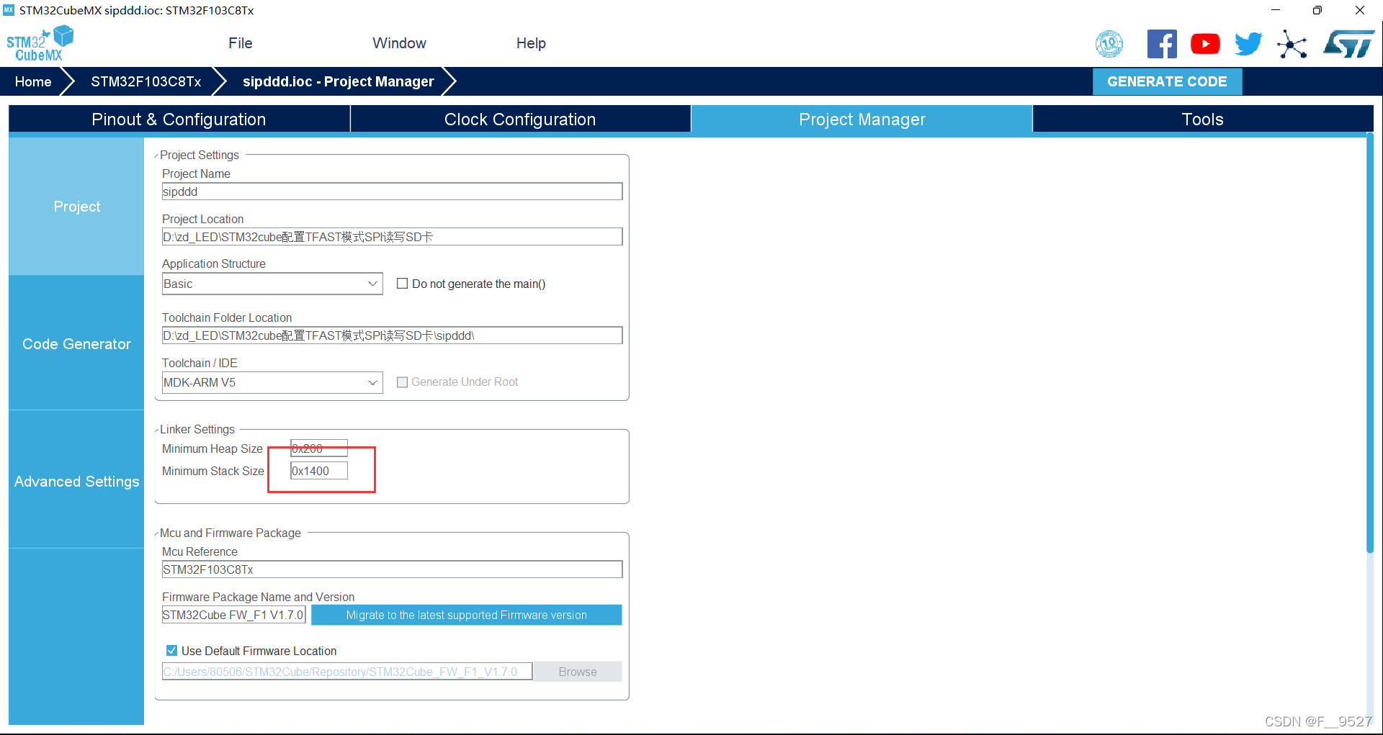Open the Application Structure dropdown
Image resolution: width=1383 pixels, height=735 pixels.
(x=272, y=284)
